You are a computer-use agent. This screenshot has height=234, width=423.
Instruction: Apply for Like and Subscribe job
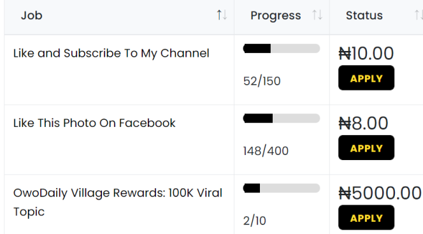coord(366,78)
